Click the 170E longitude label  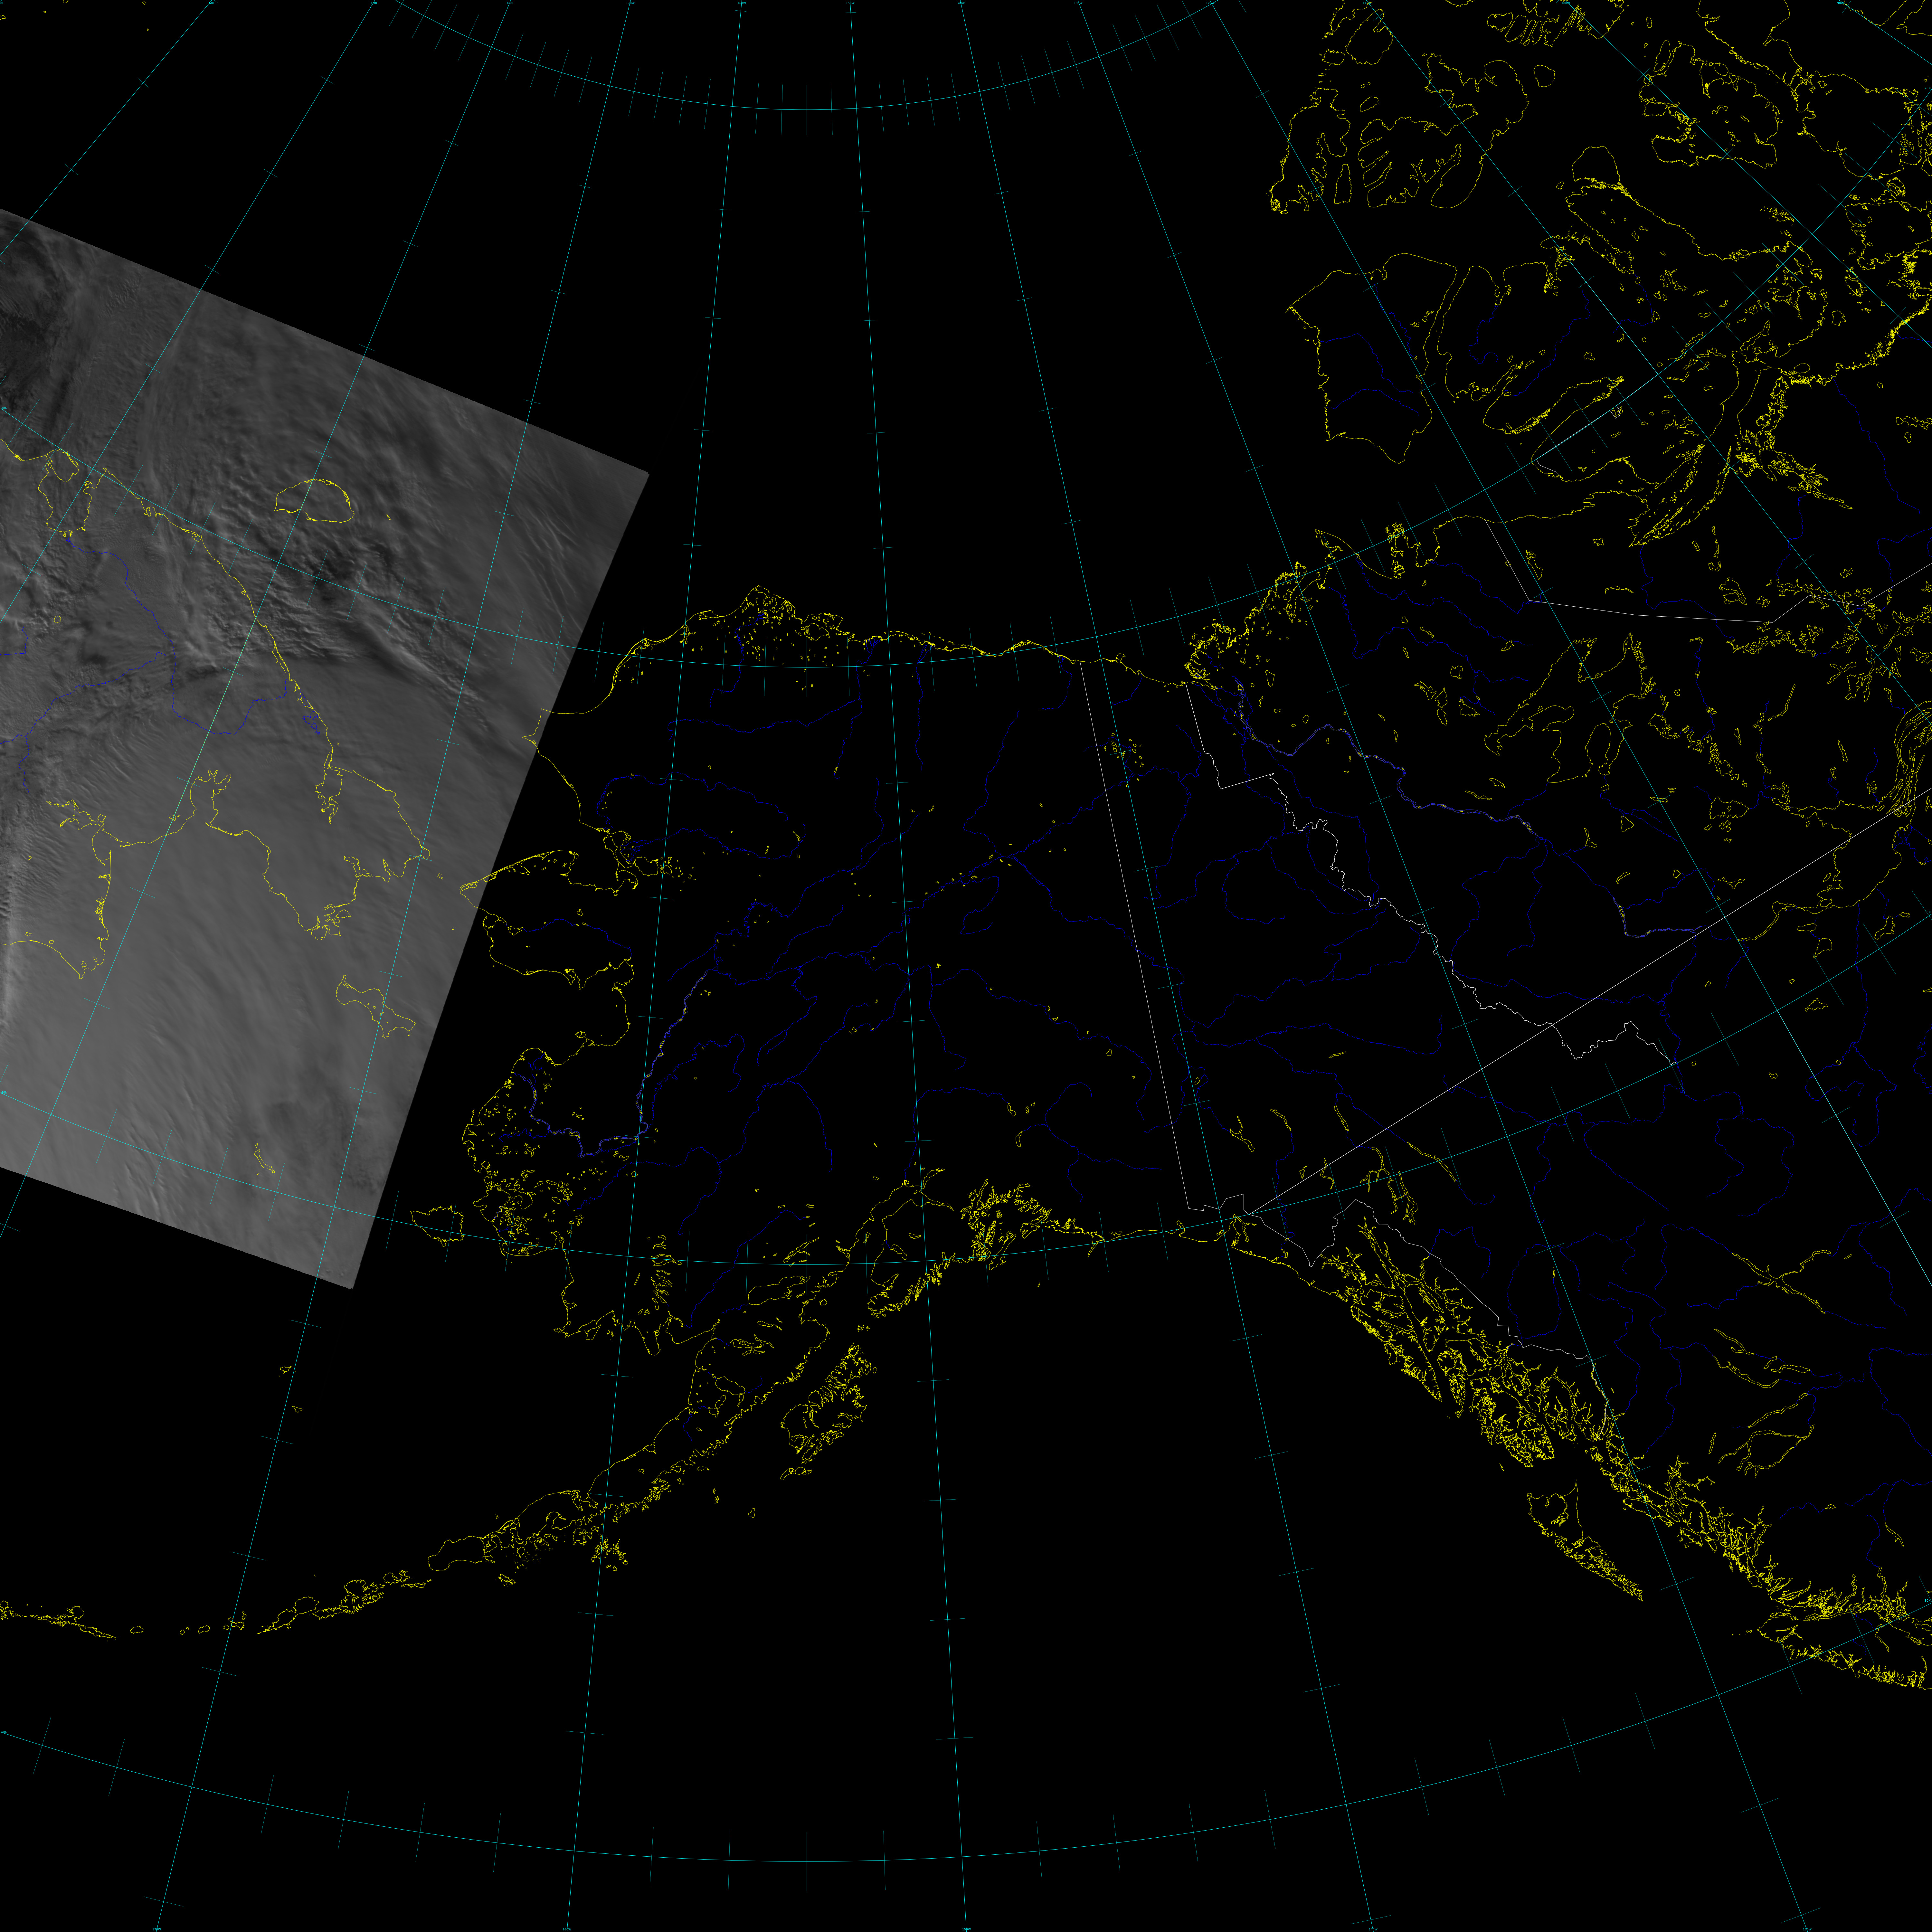pyautogui.click(x=374, y=3)
